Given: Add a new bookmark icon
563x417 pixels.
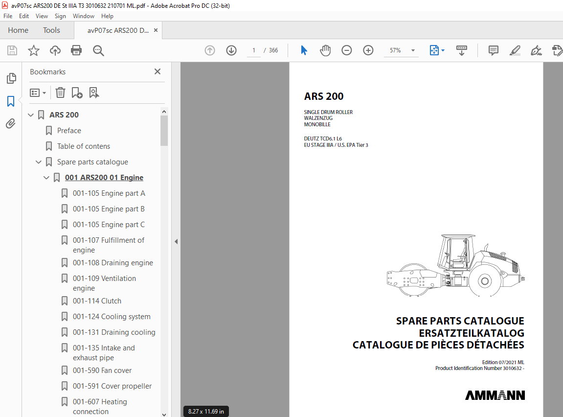Looking at the screenshot, I should pyautogui.click(x=77, y=93).
